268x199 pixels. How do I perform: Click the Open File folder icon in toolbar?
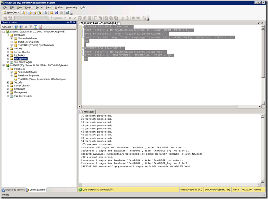point(51,12)
